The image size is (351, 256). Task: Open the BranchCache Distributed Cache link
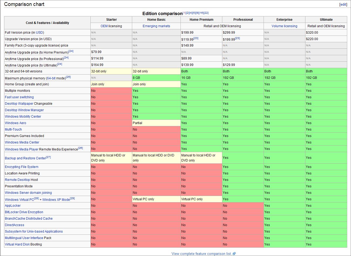pyautogui.click(x=29, y=219)
